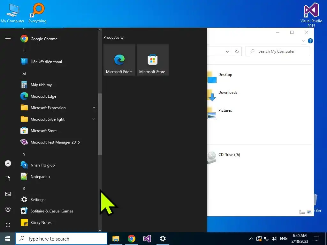Launch Liên kết điện thoại app
327x245 pixels.
58,62
